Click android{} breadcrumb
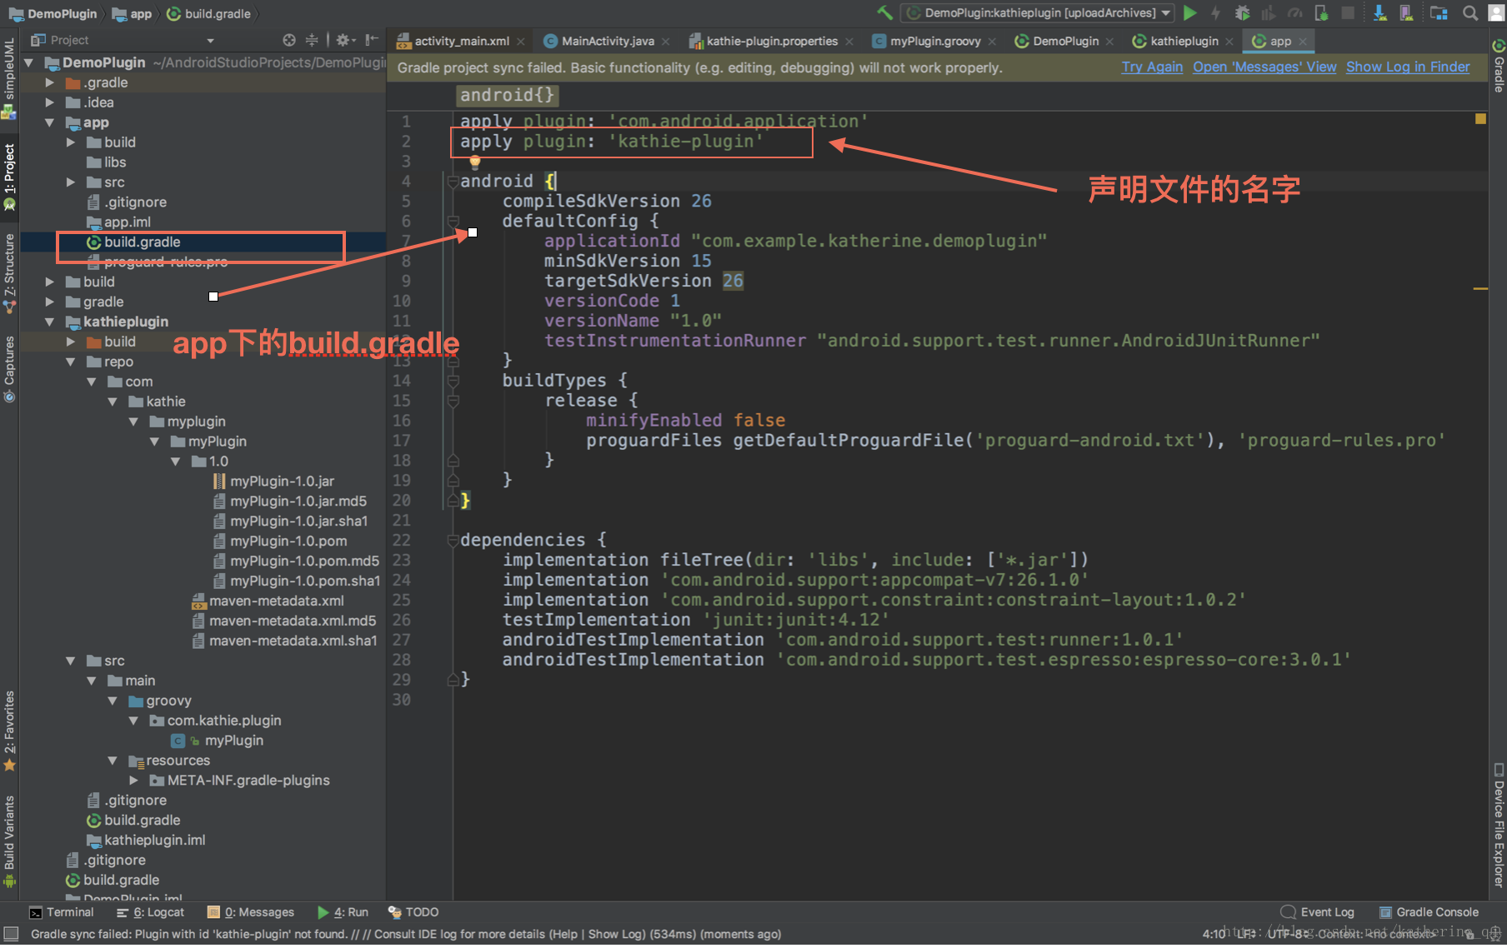Viewport: 1507px width, 948px height. [507, 95]
